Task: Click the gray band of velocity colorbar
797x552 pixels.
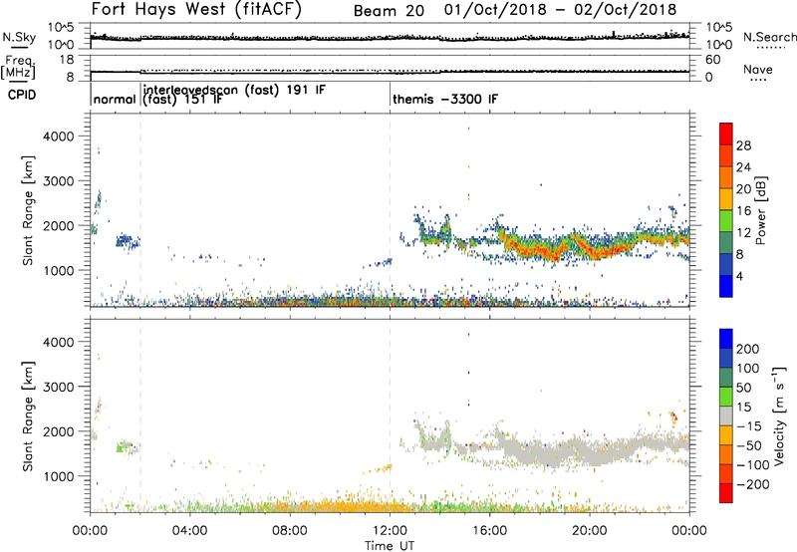Action: point(726,415)
